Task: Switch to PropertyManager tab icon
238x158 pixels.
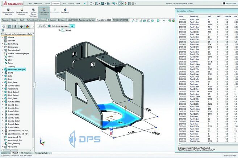Action: (x=10, y=27)
